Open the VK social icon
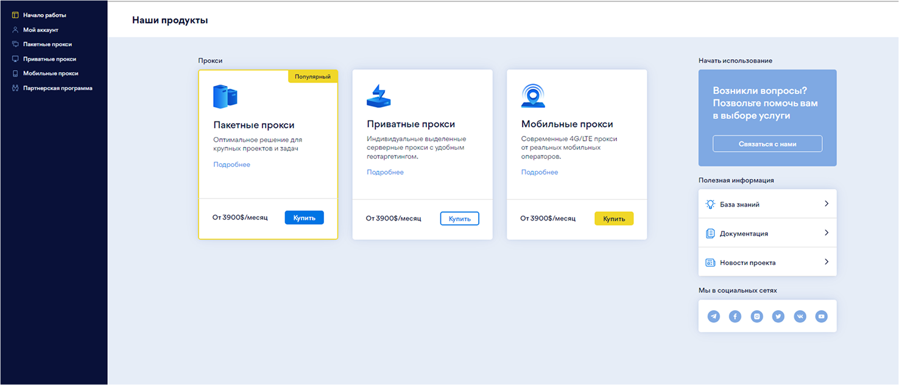 800,316
